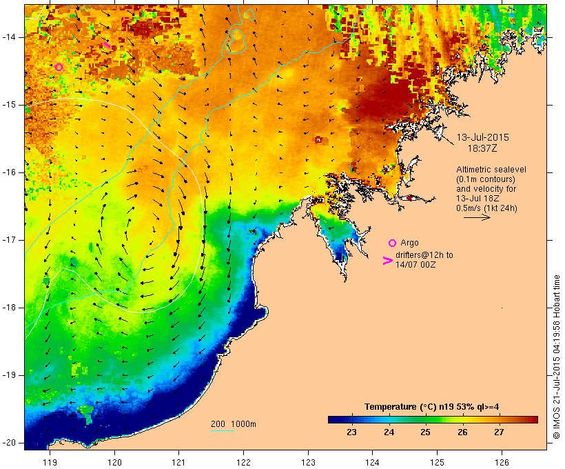Click the -16 latitude axis label
The width and height of the screenshot is (565, 469).
(x=9, y=172)
